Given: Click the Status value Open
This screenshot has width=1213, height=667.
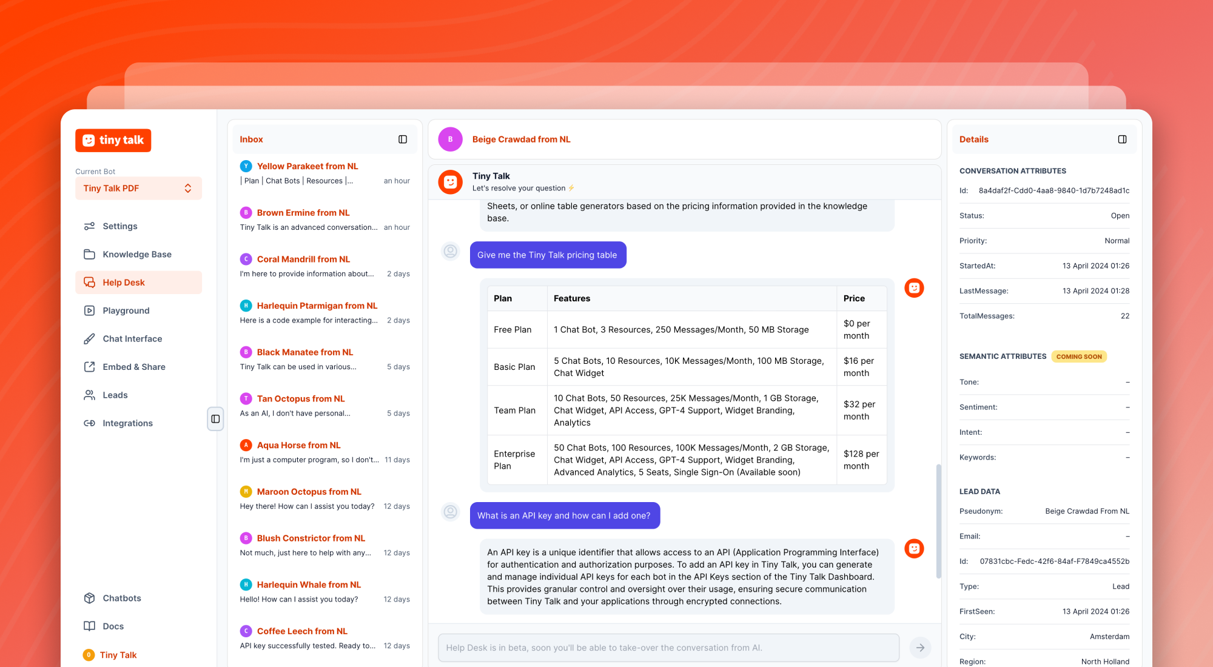Looking at the screenshot, I should point(1120,216).
